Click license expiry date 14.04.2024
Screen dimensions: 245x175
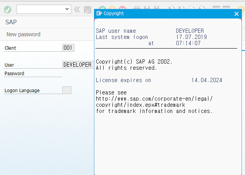(x=207, y=80)
